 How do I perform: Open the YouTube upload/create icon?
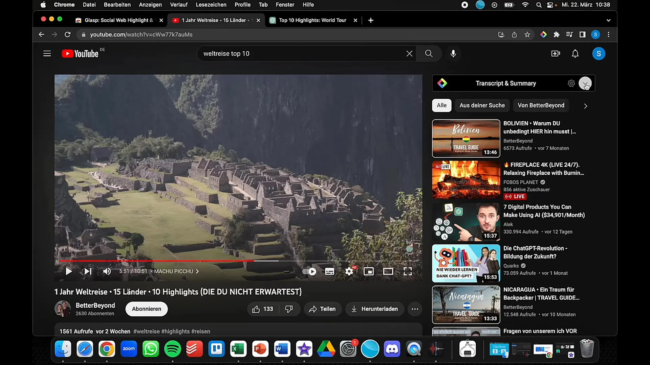555,53
